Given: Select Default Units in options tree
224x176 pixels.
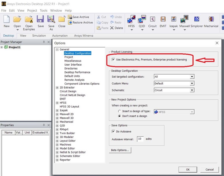Looking at the screenshot, I should click(72, 76).
